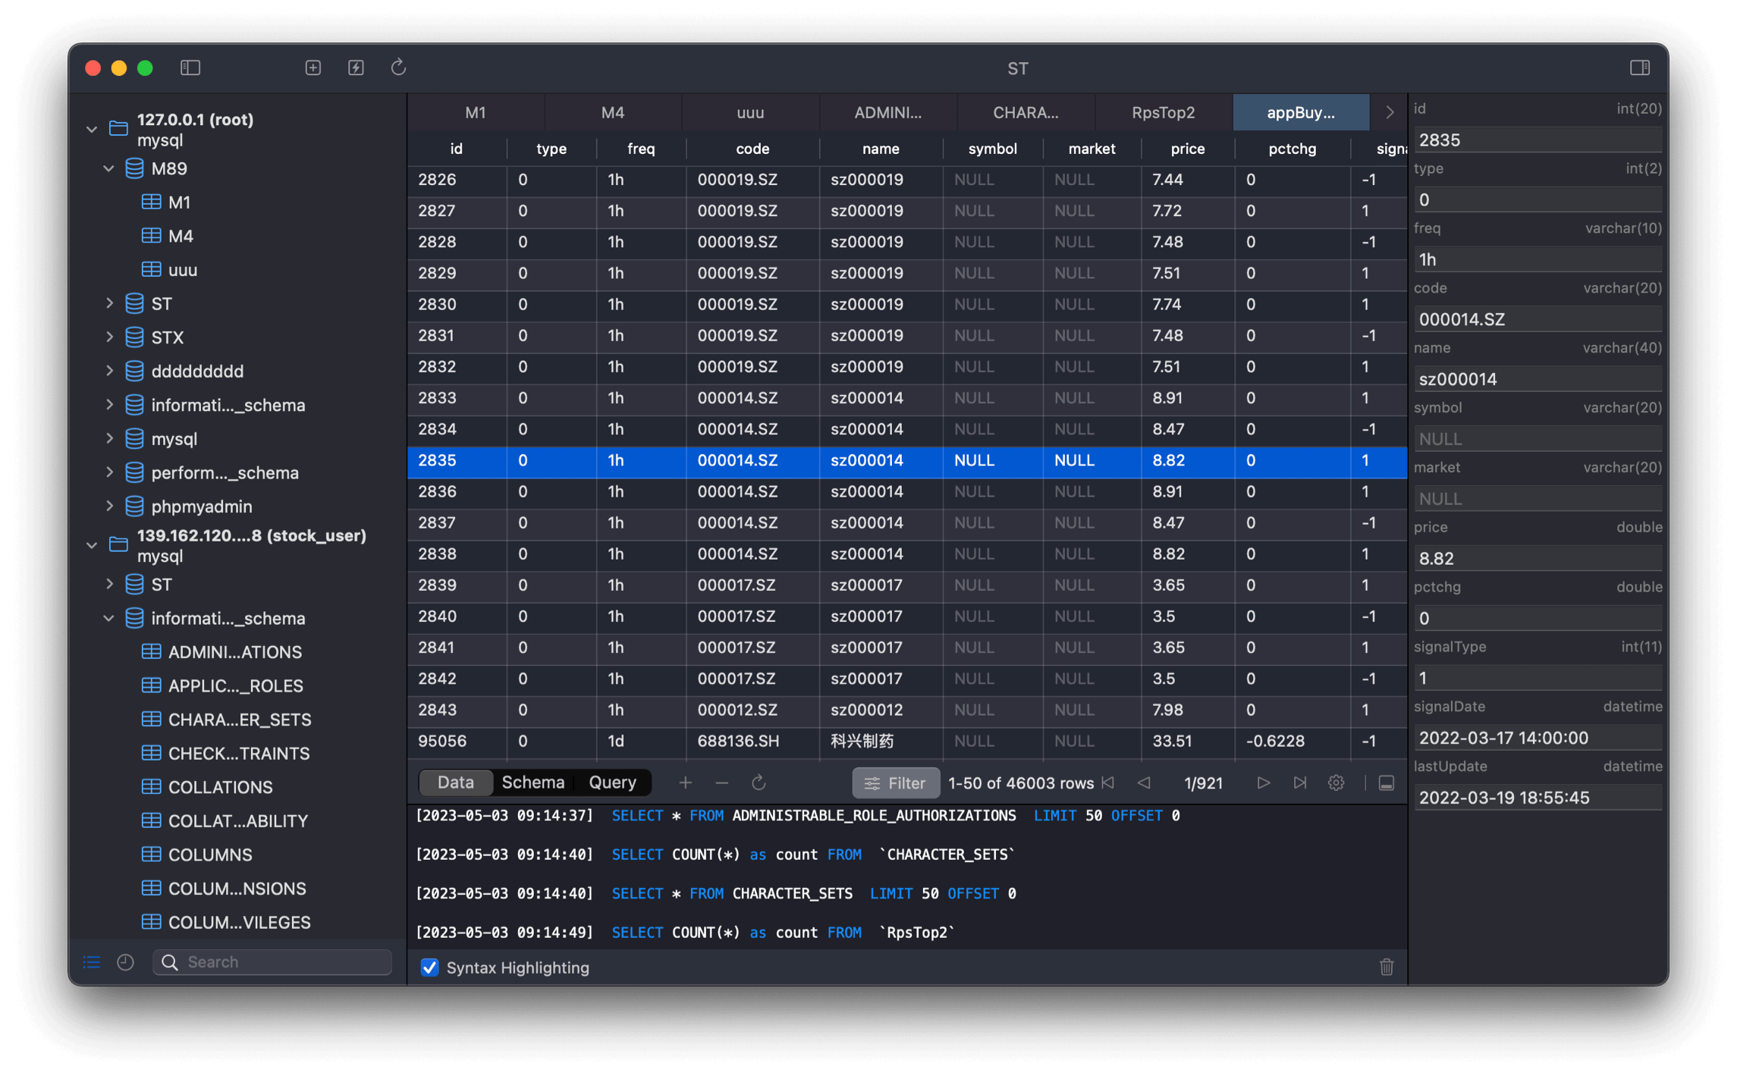
Task: Click the page indicator 1/921
Action: (x=1203, y=783)
